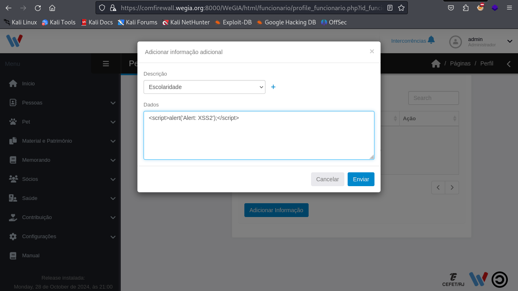Open Kali Forums bookmark
518x291 pixels.
pyautogui.click(x=137, y=22)
